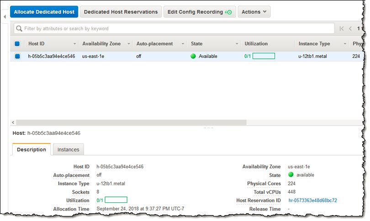Screen dimensions: 370x221
Task: Open Host ID column sort arrow
Action: (x=75, y=44)
